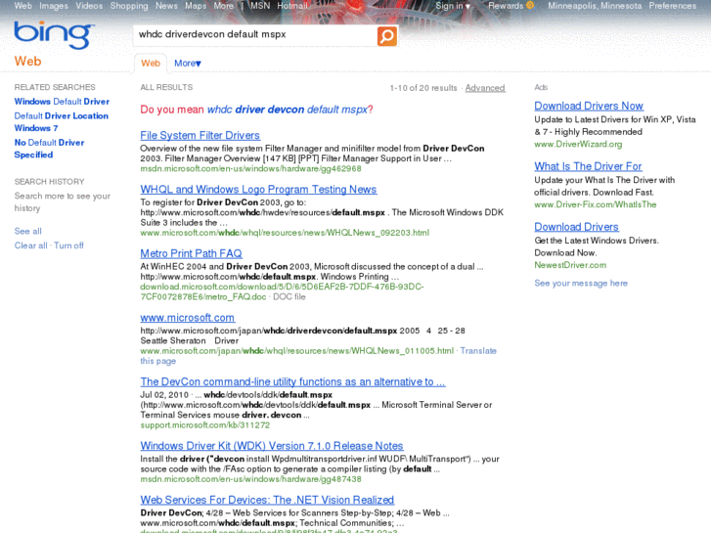Viewport: 711px width, 533px height.
Task: Click the orange search magnifier button
Action: click(386, 36)
